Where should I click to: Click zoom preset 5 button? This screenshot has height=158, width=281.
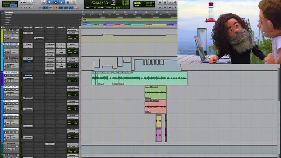[x=32, y=8]
